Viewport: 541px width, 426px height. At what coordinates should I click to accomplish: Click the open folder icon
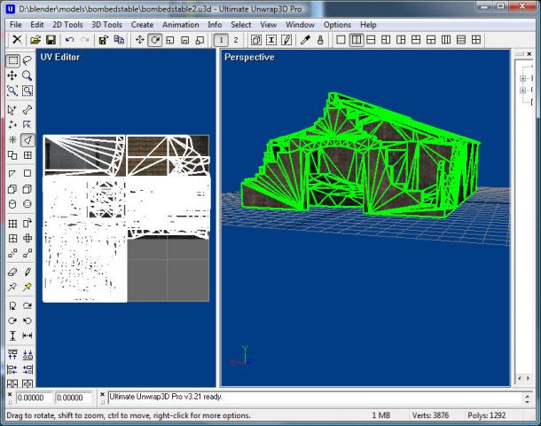pos(35,41)
